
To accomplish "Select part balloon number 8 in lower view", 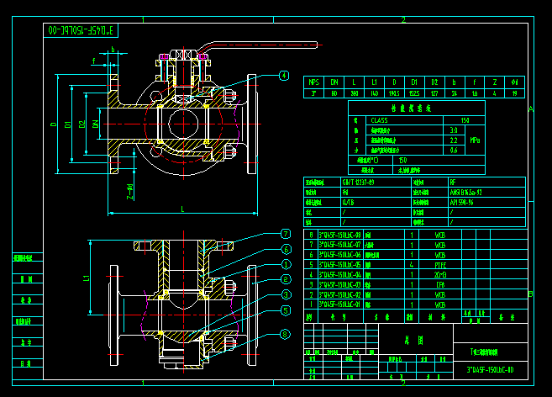I will [285, 334].
